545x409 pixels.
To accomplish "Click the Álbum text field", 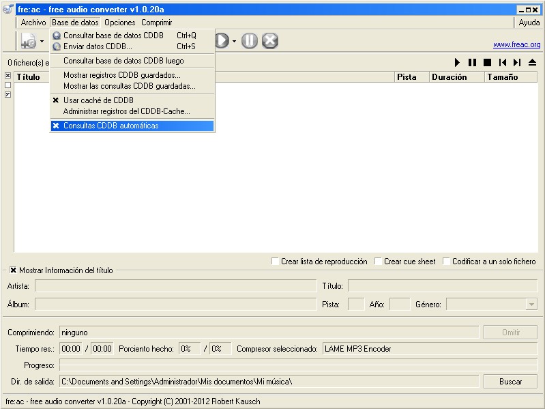I will 175,305.
